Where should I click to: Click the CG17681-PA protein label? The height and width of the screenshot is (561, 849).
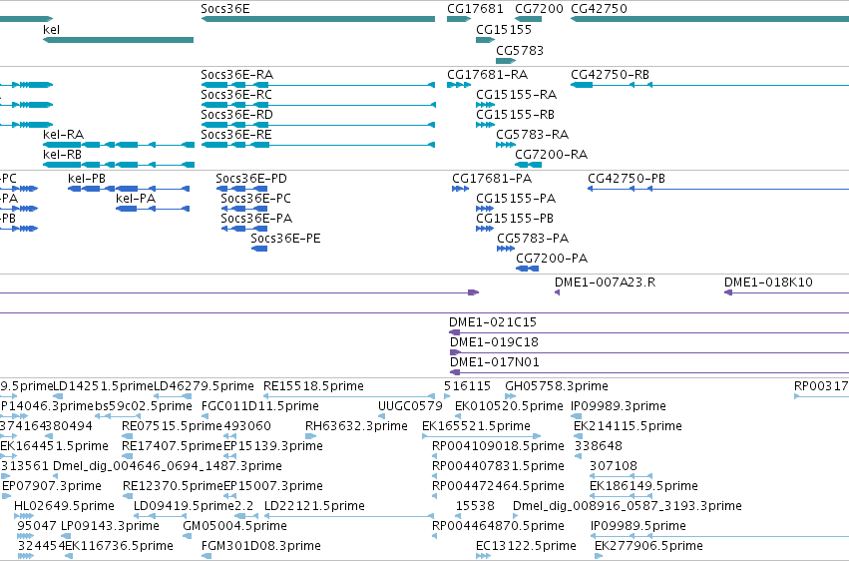coord(492,178)
